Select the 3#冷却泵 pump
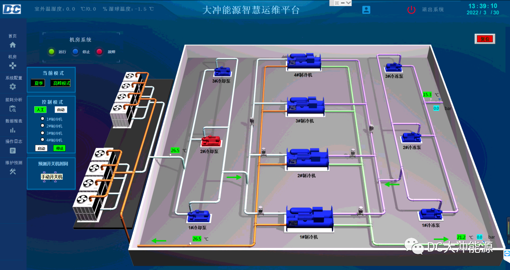This screenshot has height=270, width=510. [222, 71]
